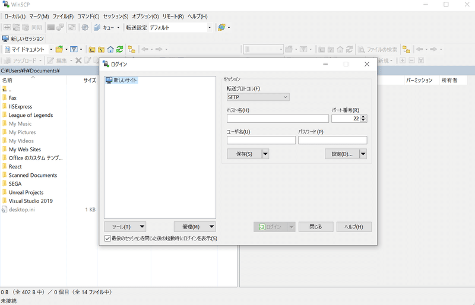Click the アップロード upload button

point(23,61)
